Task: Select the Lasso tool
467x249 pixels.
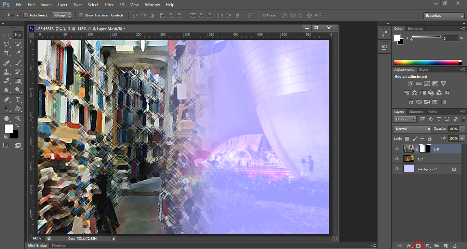Action: tap(6, 44)
